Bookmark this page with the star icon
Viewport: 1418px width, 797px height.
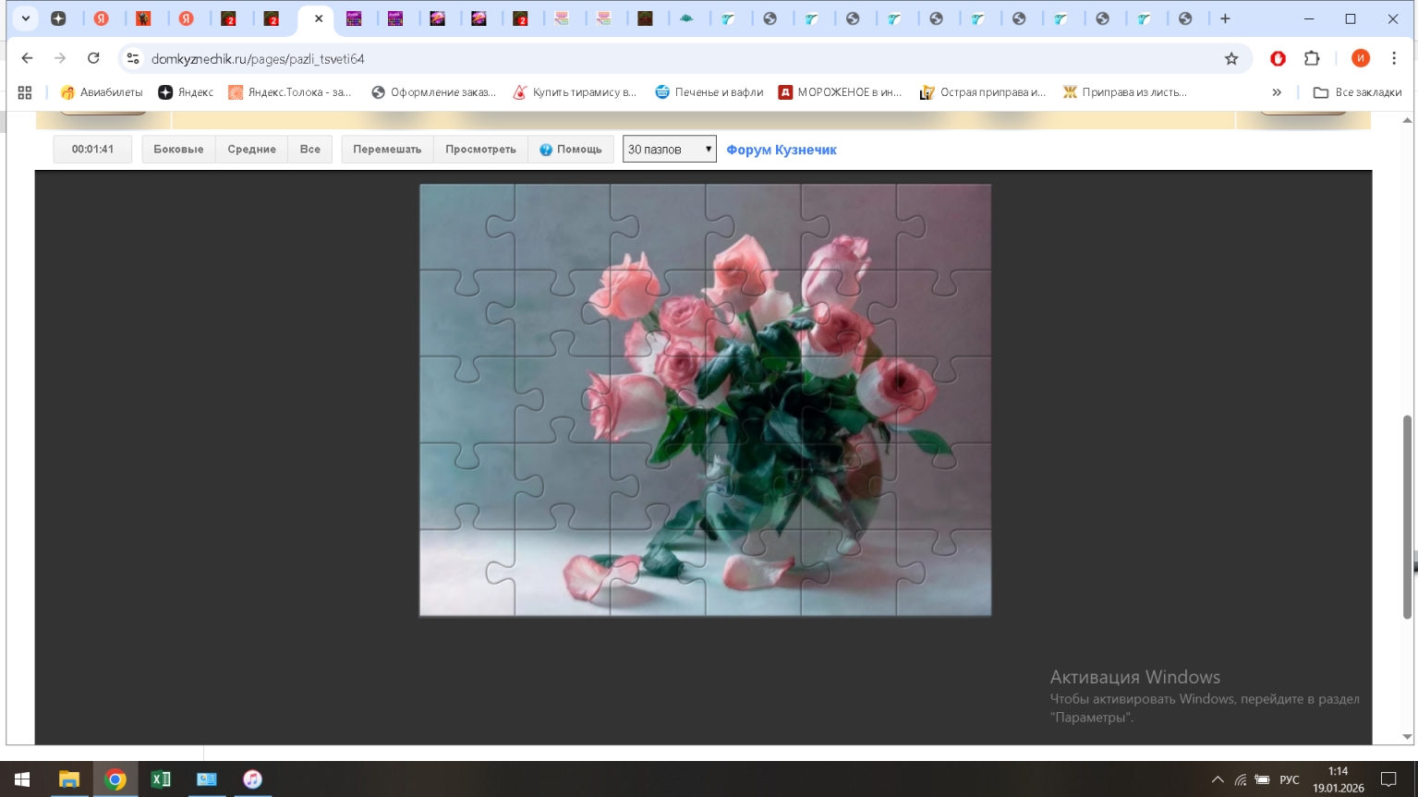[x=1231, y=59]
